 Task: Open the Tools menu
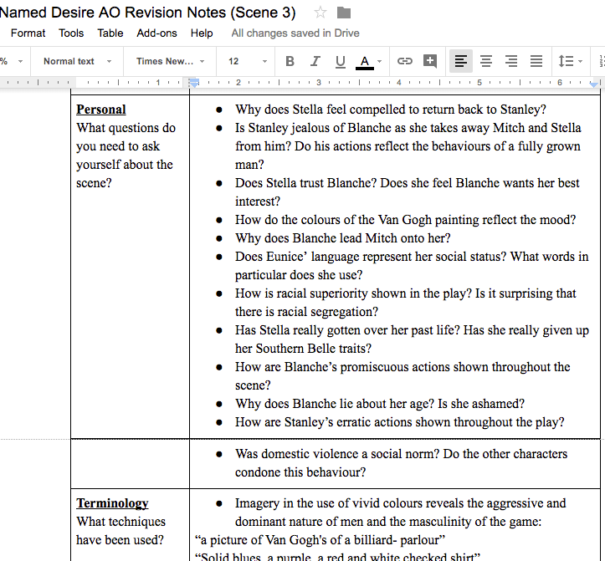point(71,33)
